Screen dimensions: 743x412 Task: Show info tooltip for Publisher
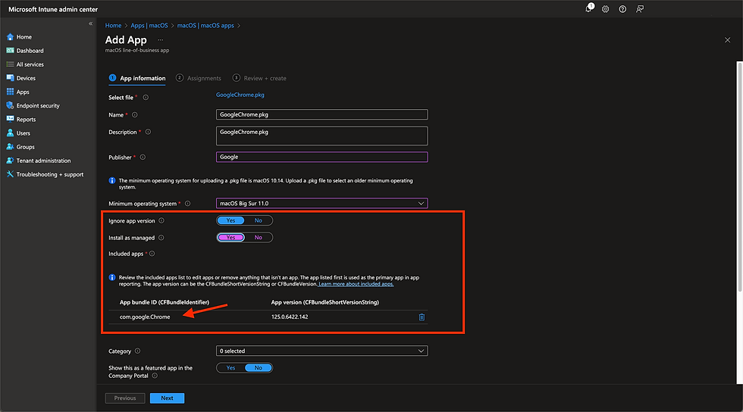(143, 158)
